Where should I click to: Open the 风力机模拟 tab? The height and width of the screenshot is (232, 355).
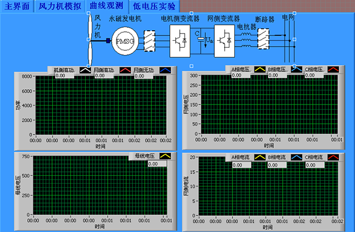(60, 6)
